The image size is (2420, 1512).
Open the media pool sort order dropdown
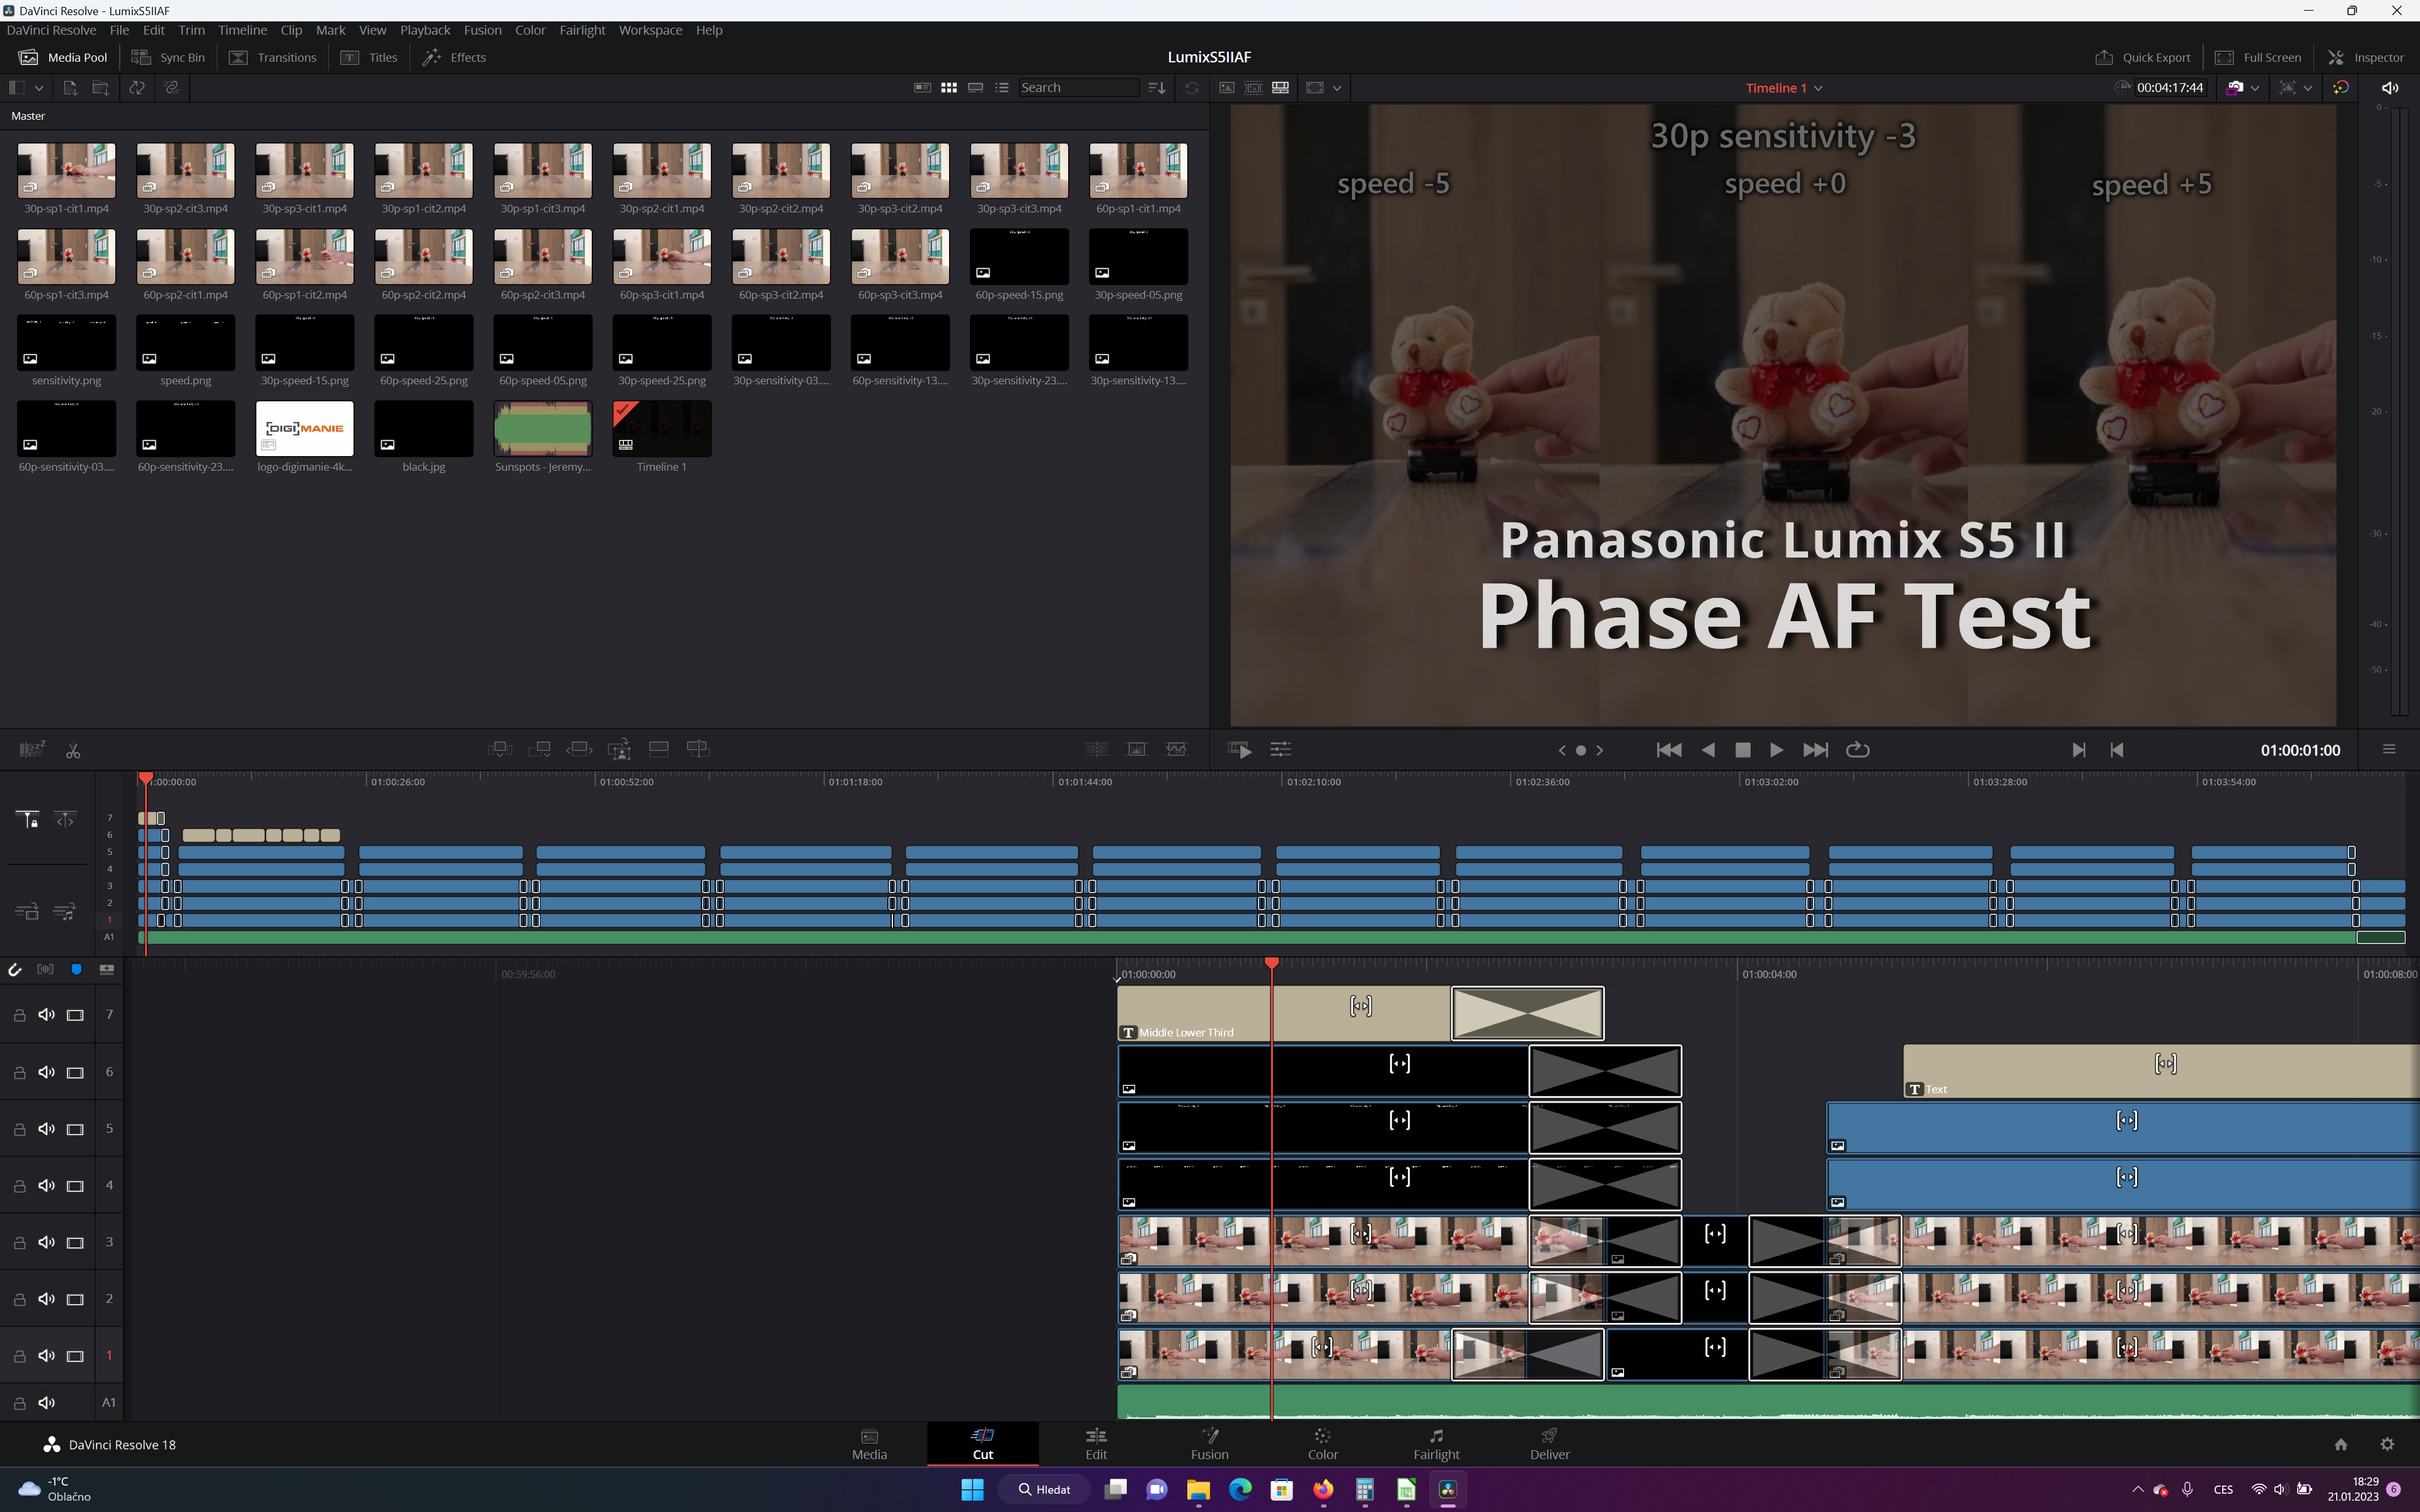click(x=1157, y=88)
